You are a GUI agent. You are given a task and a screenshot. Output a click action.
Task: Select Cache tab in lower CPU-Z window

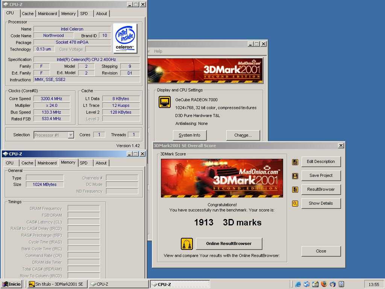pos(27,163)
